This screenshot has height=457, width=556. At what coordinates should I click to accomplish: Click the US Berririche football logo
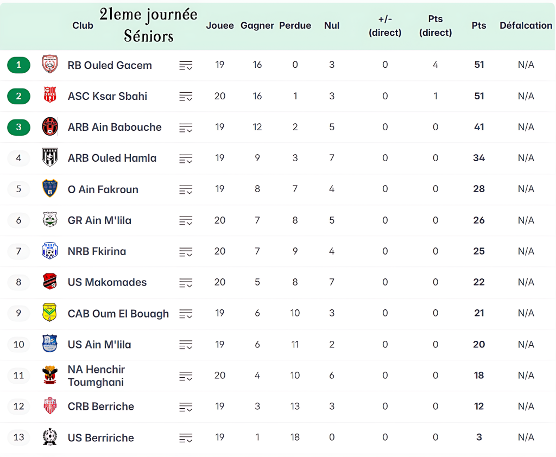coord(50,437)
